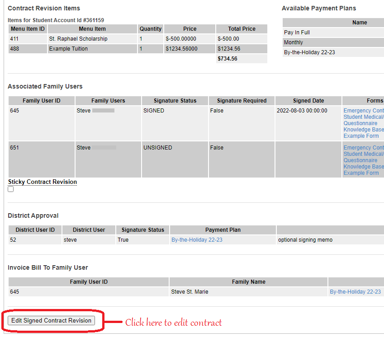Open Emergency Contact form for user 651
This screenshot has height=337, width=384.
click(364, 148)
